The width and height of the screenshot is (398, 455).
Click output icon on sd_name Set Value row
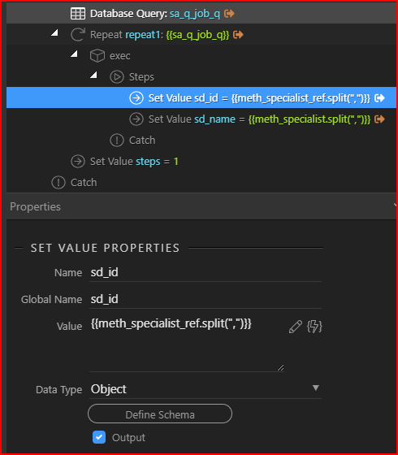[379, 119]
